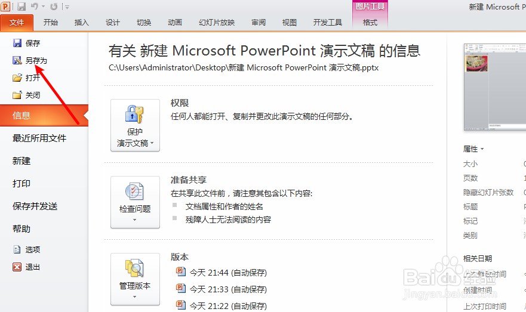Click the Save icon in quick access toolbar
This screenshot has height=312, width=526.
(x=21, y=7)
